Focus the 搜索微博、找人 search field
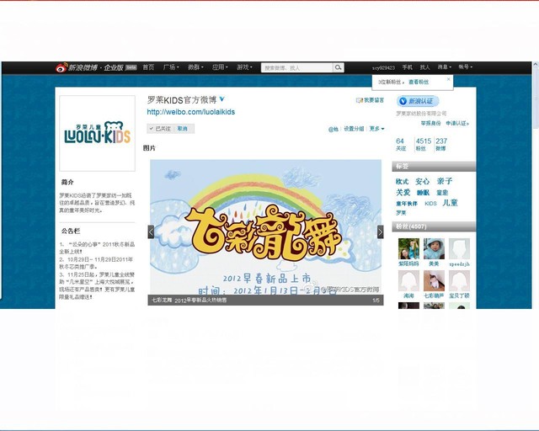This screenshot has width=539, height=431. pyautogui.click(x=296, y=67)
